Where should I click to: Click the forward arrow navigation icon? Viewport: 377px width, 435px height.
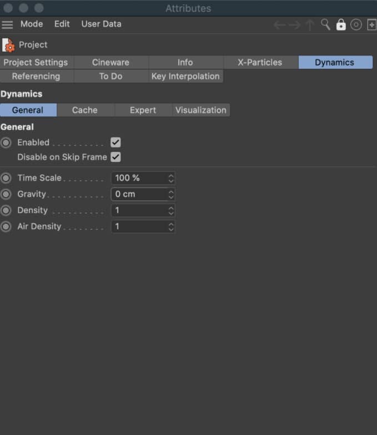tap(294, 25)
